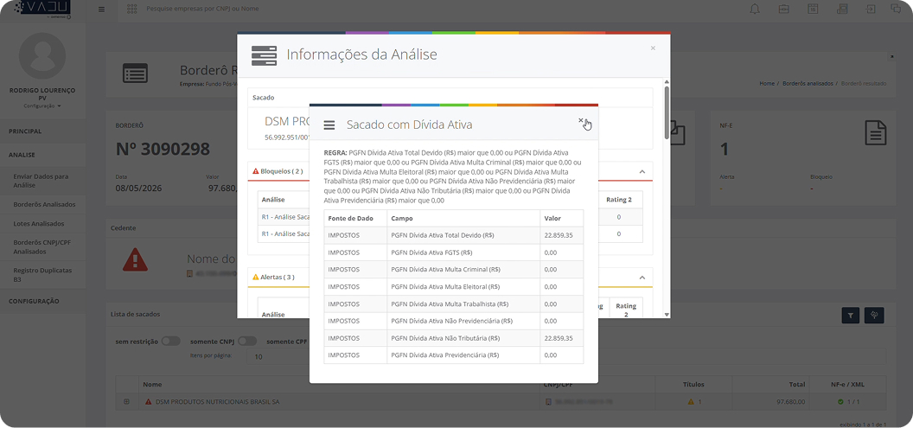Viewport: 913px width, 428px height.
Task: Click the filter icon button above sacados list
Action: pyautogui.click(x=851, y=316)
